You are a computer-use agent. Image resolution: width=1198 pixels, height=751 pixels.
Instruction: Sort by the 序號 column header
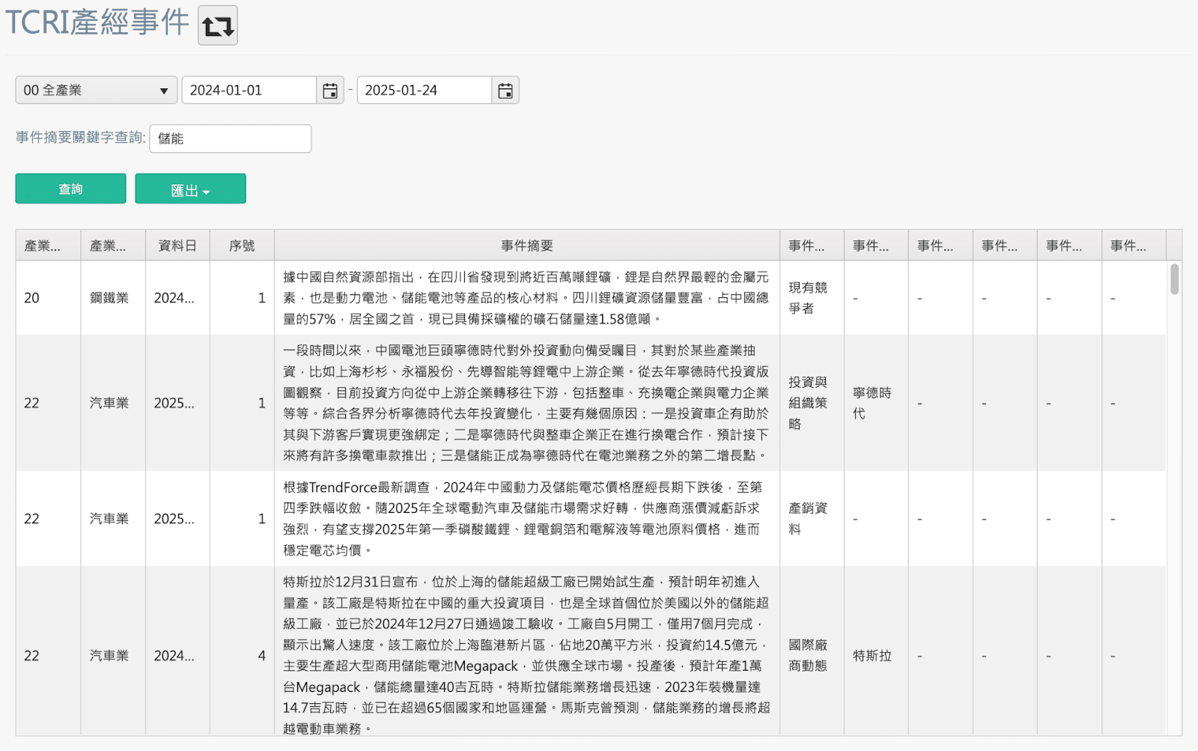[x=242, y=246]
